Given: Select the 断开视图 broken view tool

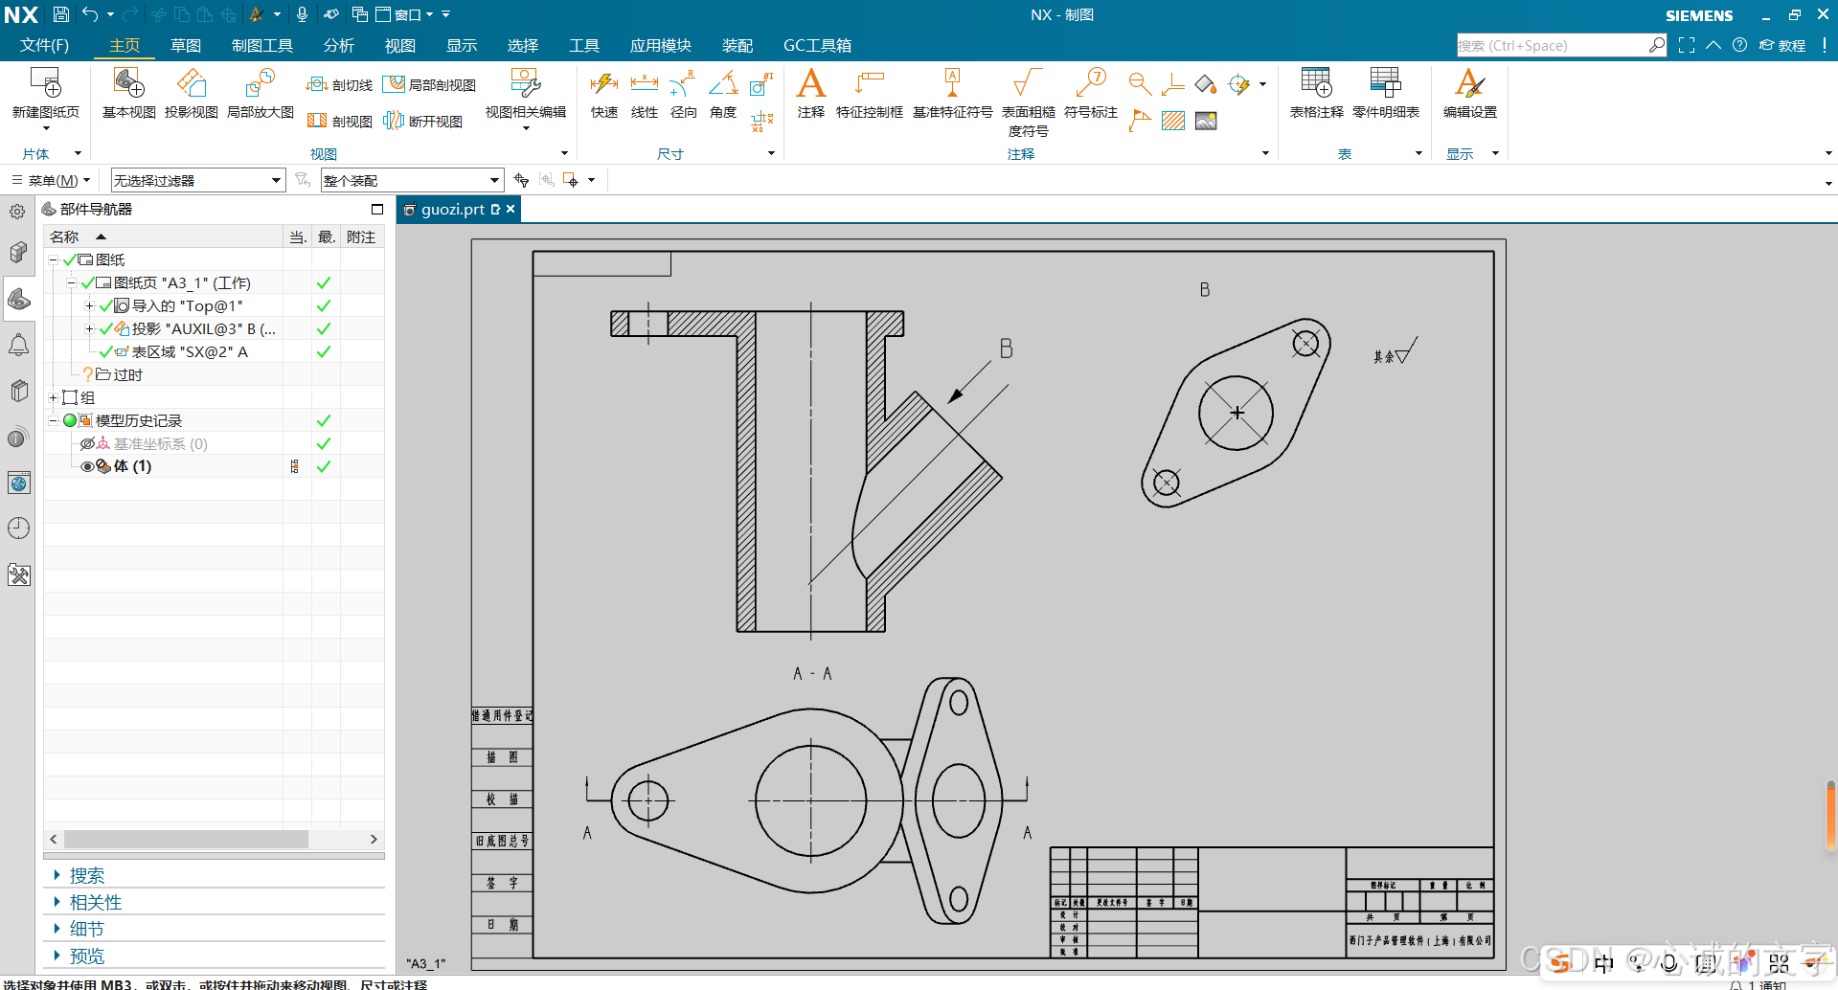Looking at the screenshot, I should [422, 121].
